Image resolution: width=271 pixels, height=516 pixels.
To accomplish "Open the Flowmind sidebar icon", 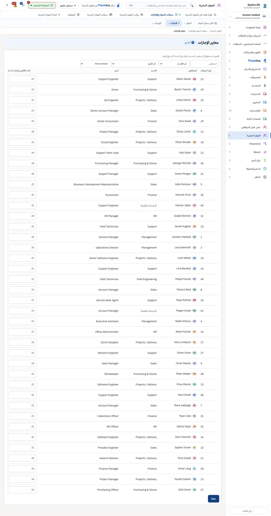I will pyautogui.click(x=265, y=144).
